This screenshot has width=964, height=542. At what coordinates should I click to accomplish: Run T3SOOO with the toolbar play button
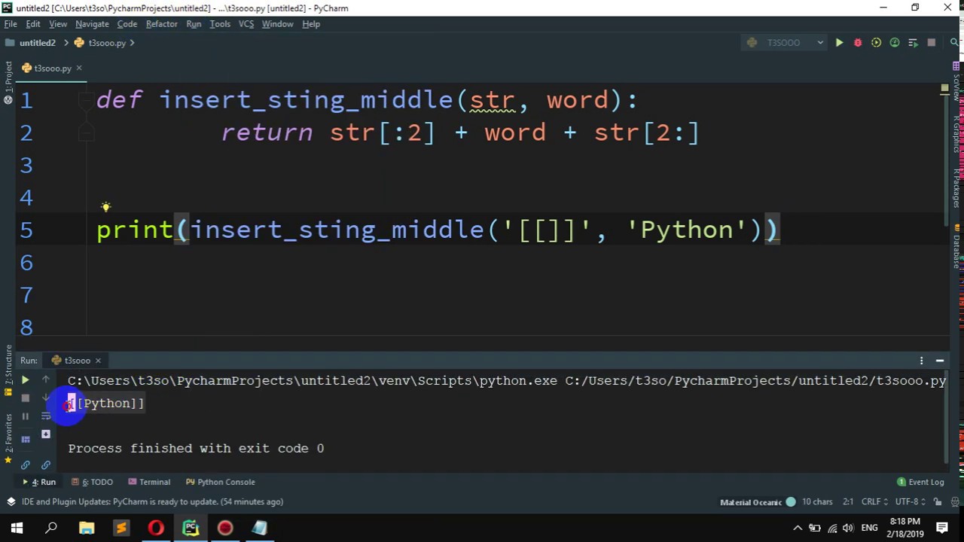point(839,43)
